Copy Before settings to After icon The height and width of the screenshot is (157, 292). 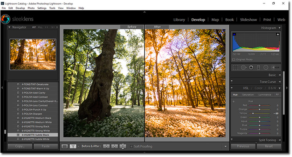tap(106, 146)
